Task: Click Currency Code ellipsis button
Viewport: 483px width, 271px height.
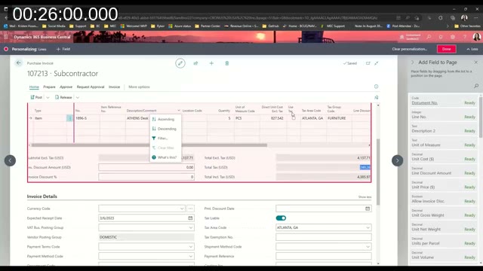Action: [190, 209]
